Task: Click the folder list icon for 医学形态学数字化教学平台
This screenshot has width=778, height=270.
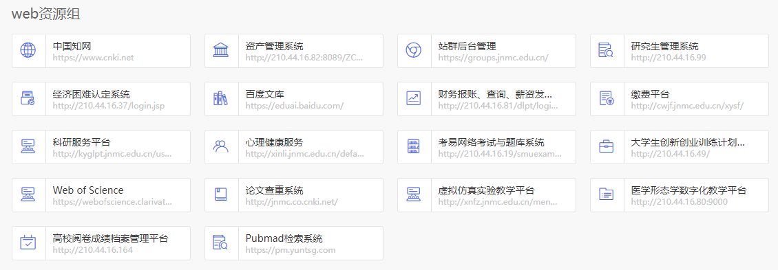Action: coord(606,194)
